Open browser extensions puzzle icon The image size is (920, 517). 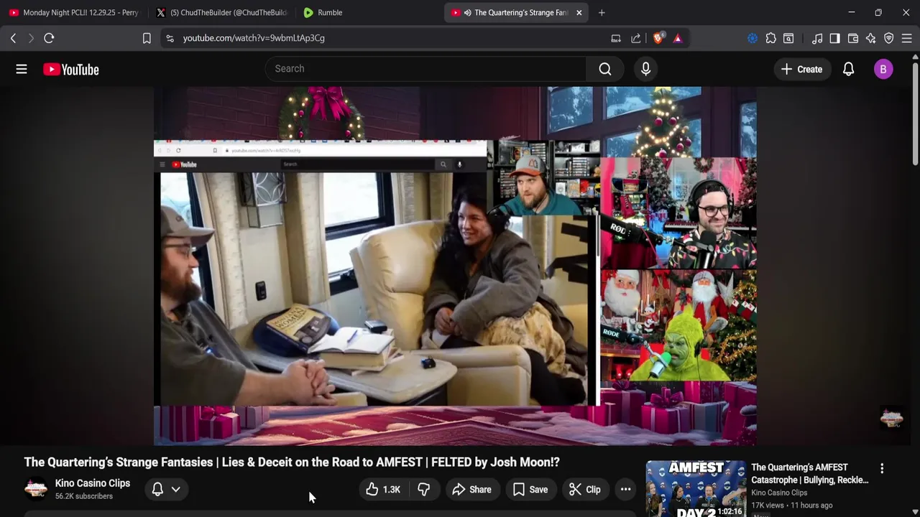(770, 38)
